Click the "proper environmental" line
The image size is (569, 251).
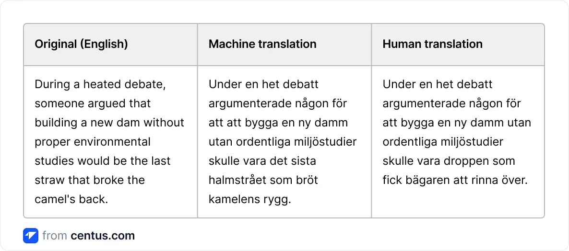pyautogui.click(x=93, y=142)
